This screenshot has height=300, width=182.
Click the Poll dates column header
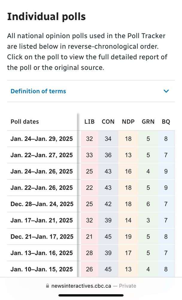coord(25,122)
